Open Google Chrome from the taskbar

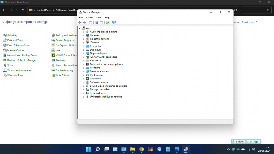tap(142, 149)
